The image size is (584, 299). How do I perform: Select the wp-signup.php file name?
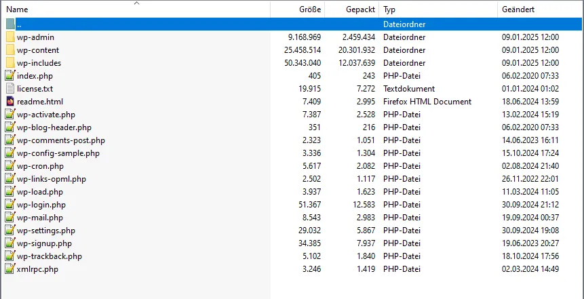coord(44,243)
